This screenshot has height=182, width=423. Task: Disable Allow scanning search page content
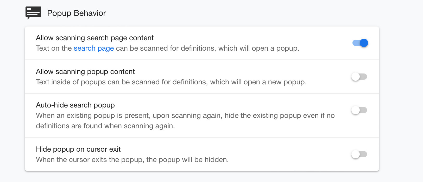(x=360, y=43)
